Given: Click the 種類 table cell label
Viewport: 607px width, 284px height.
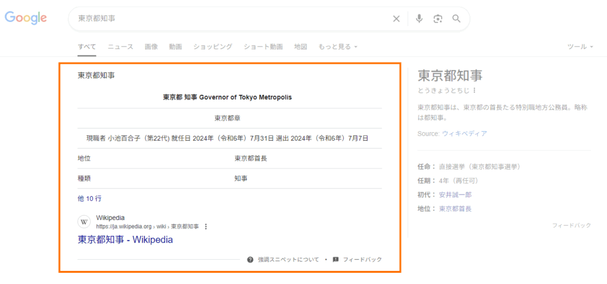Looking at the screenshot, I should pos(84,178).
